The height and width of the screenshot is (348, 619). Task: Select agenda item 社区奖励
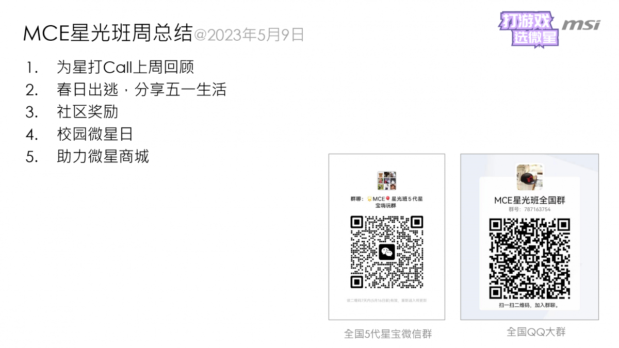tap(87, 112)
